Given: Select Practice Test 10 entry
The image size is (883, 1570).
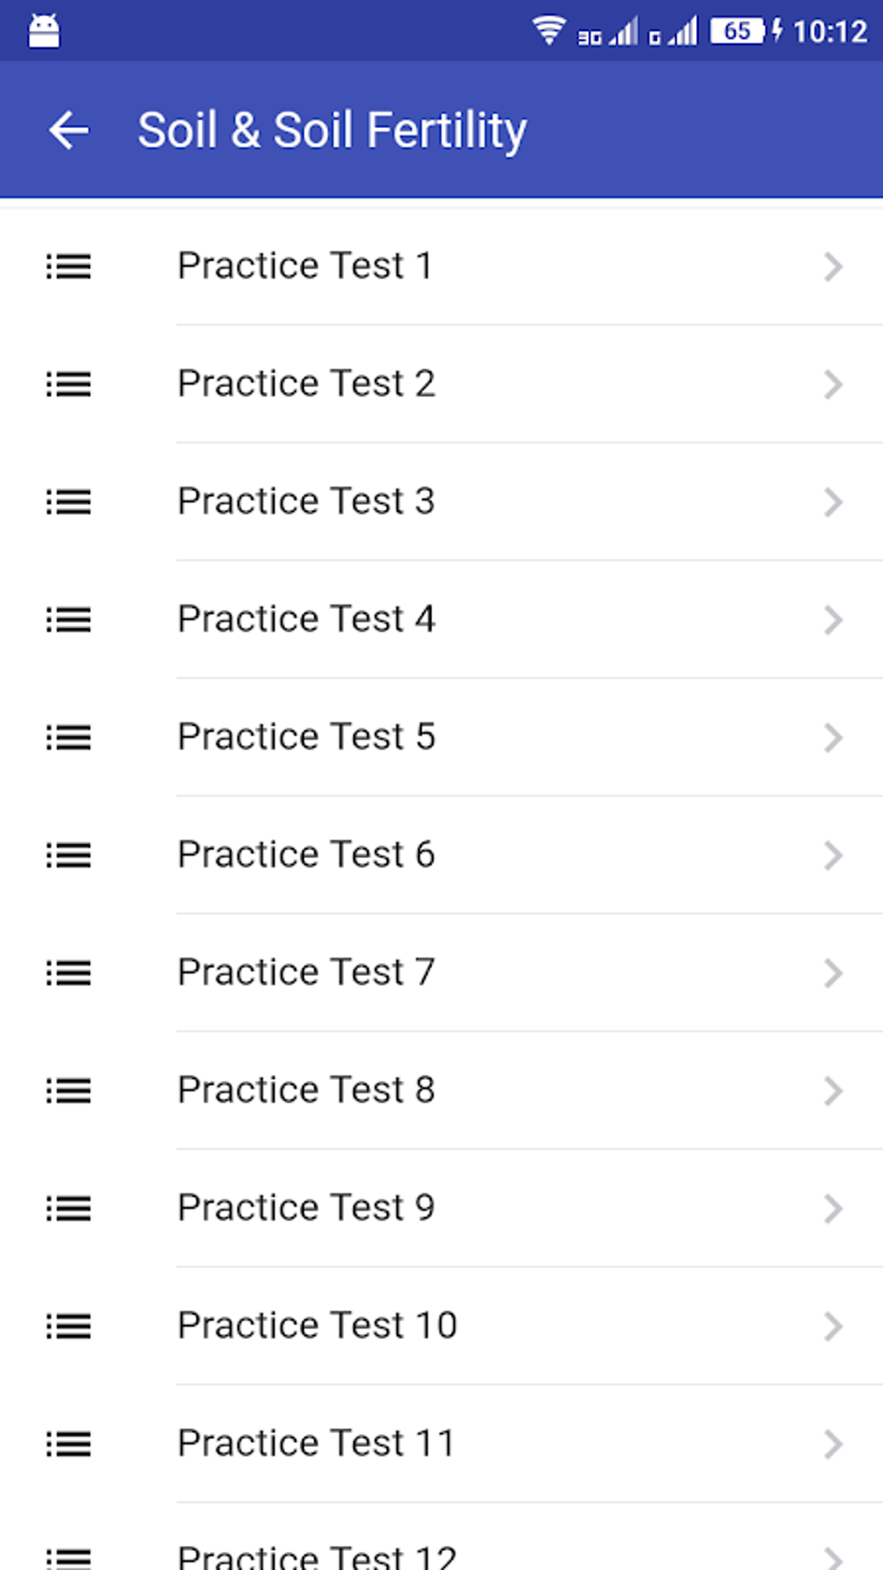Looking at the screenshot, I should (x=317, y=1326).
